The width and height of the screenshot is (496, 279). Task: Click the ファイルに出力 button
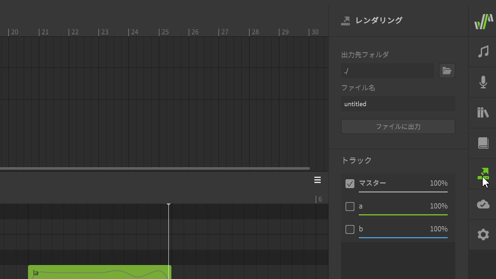[398, 126]
